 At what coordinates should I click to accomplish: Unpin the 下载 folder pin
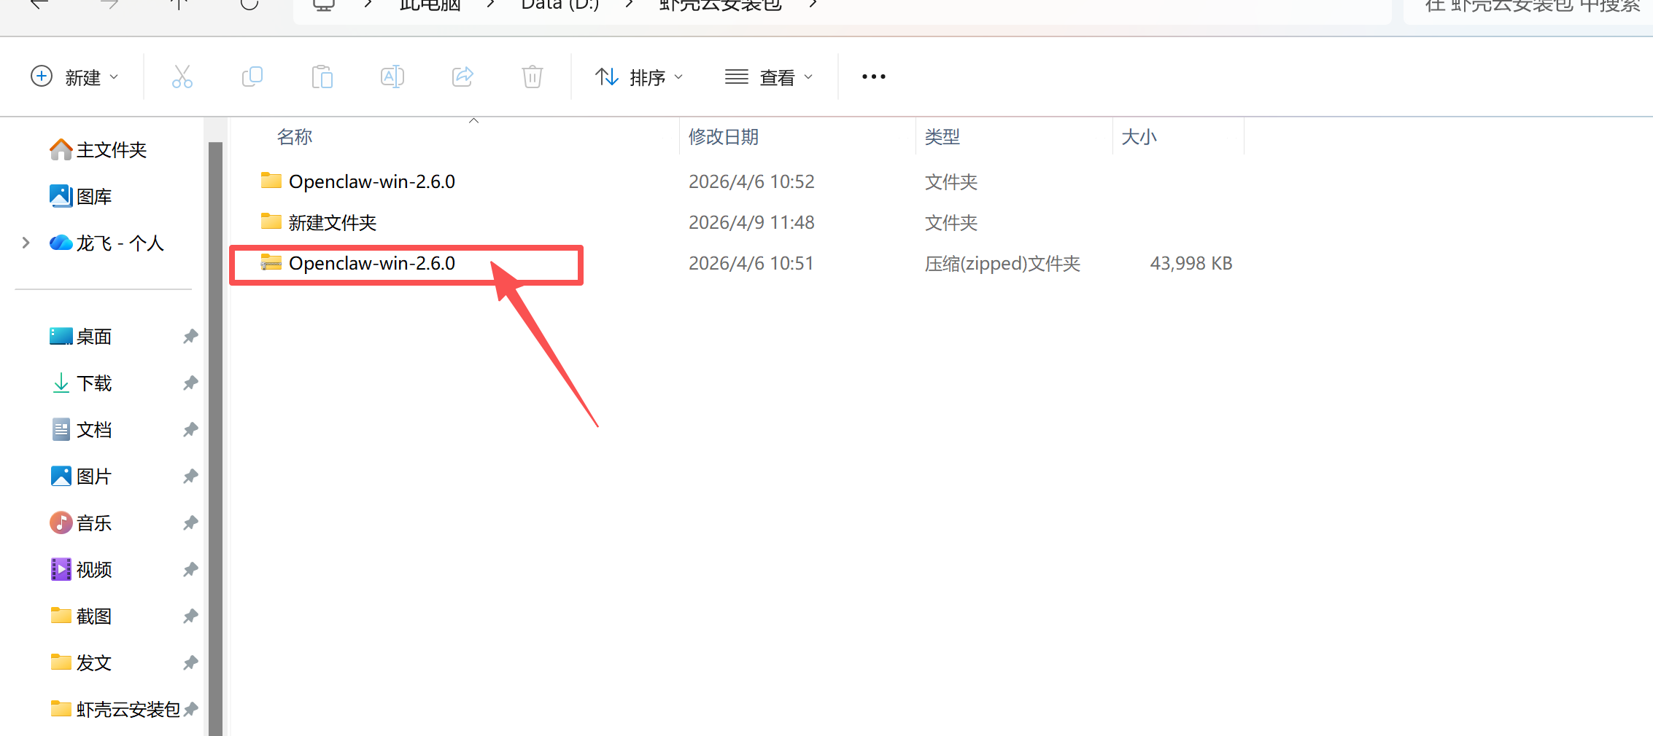tap(190, 383)
